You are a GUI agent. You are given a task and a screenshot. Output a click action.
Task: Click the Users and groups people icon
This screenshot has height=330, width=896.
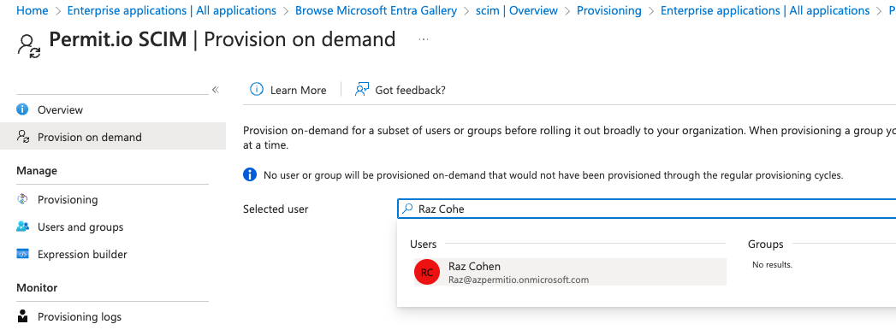click(x=22, y=227)
